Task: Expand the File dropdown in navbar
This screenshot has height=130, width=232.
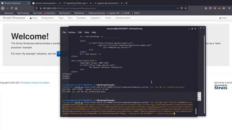Action: pyautogui.click(x=70, y=18)
